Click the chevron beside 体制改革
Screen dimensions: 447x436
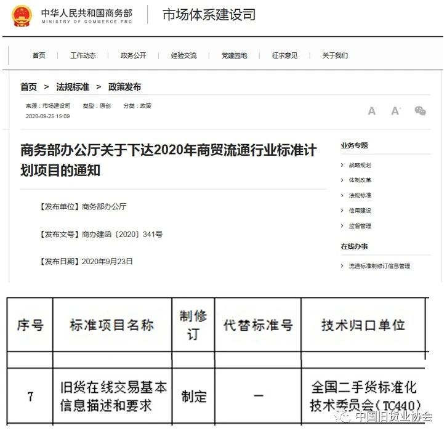tap(342, 180)
